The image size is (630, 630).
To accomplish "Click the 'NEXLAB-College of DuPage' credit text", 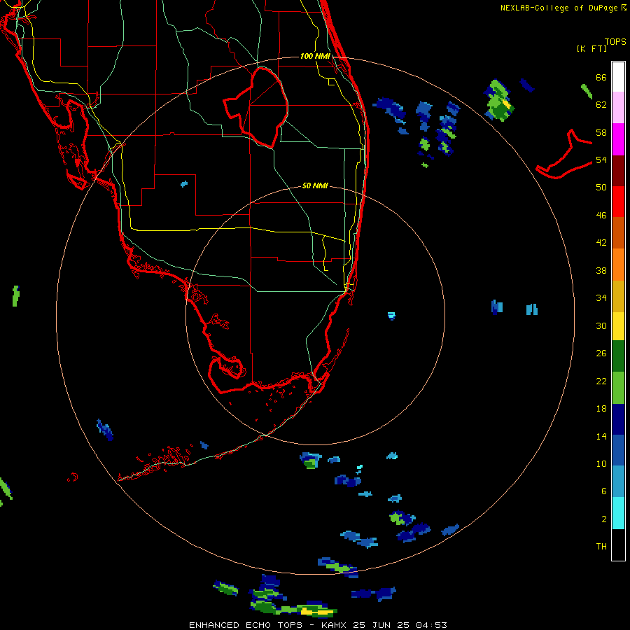I will [x=559, y=8].
